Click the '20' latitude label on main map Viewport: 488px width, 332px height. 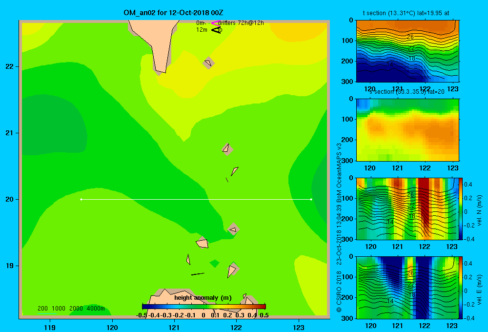10,199
